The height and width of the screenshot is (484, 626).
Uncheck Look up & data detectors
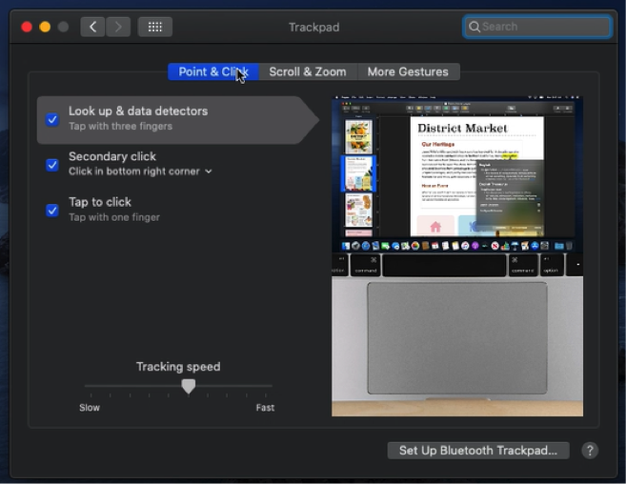coord(52,119)
